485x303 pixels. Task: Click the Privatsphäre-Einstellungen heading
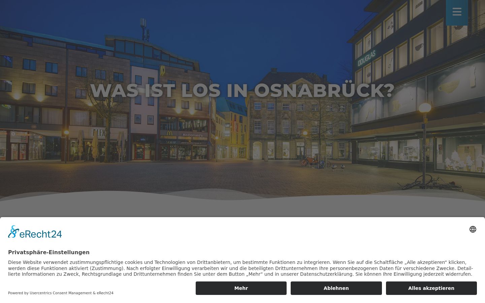[49, 252]
